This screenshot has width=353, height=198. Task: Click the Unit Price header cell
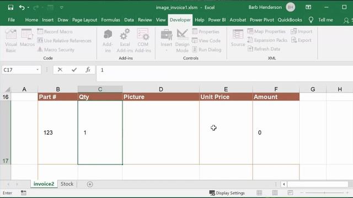point(226,97)
